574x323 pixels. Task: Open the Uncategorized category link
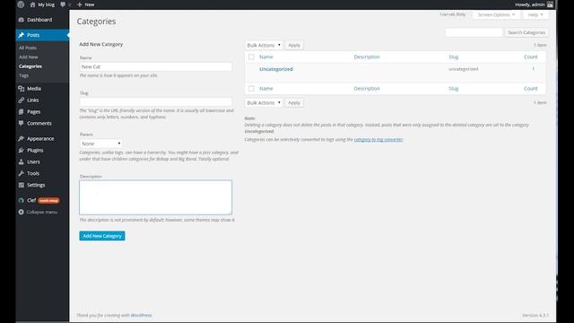click(x=276, y=69)
